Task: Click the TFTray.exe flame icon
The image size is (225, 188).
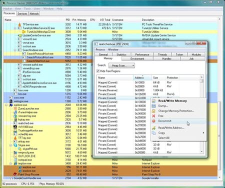Action: point(15,138)
